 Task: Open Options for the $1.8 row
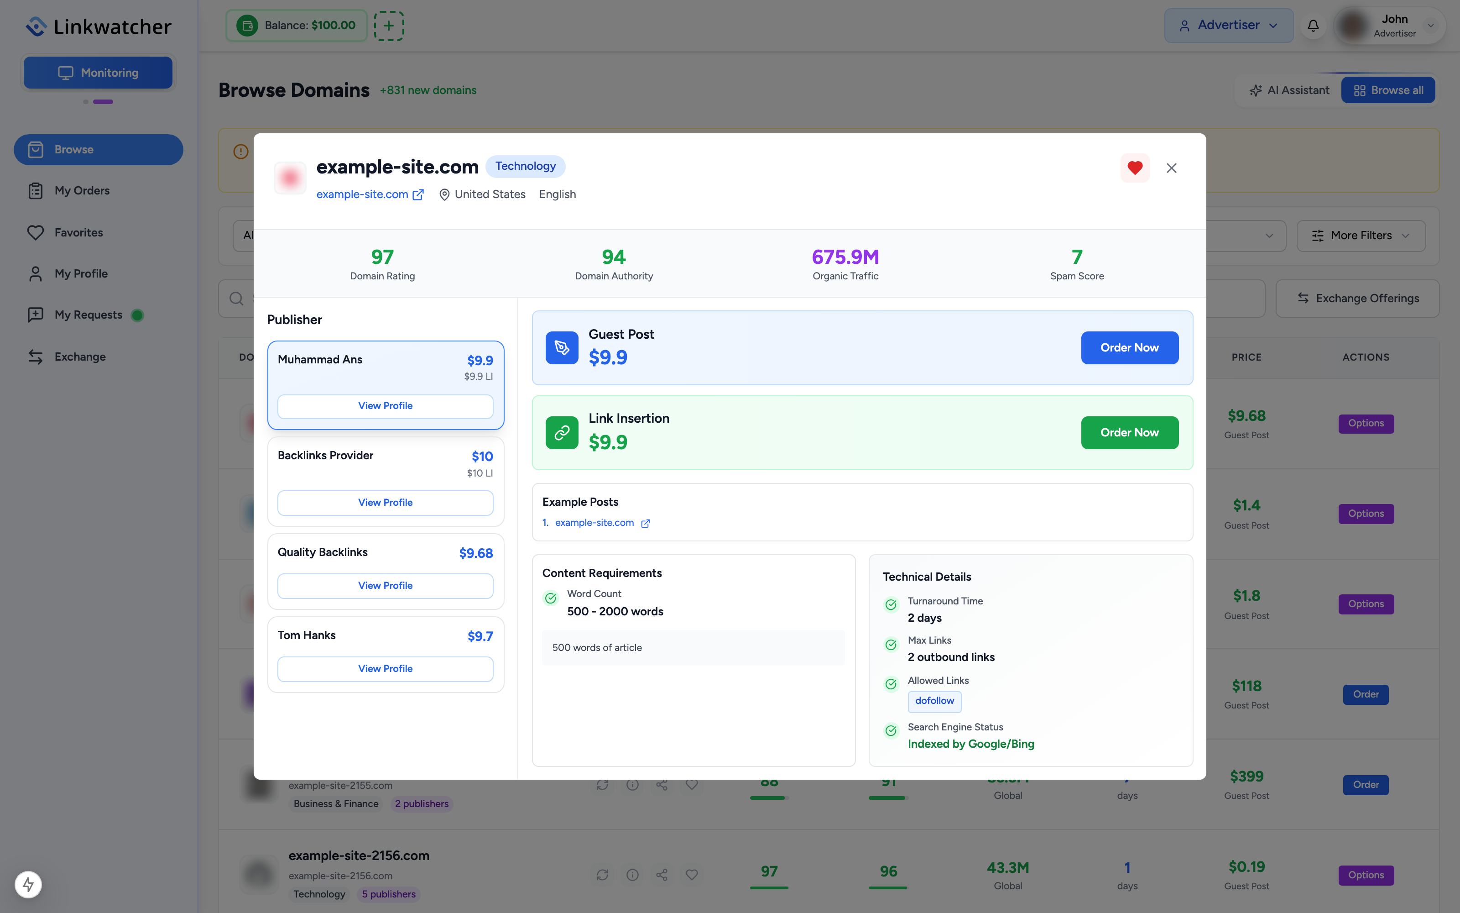[x=1366, y=604]
